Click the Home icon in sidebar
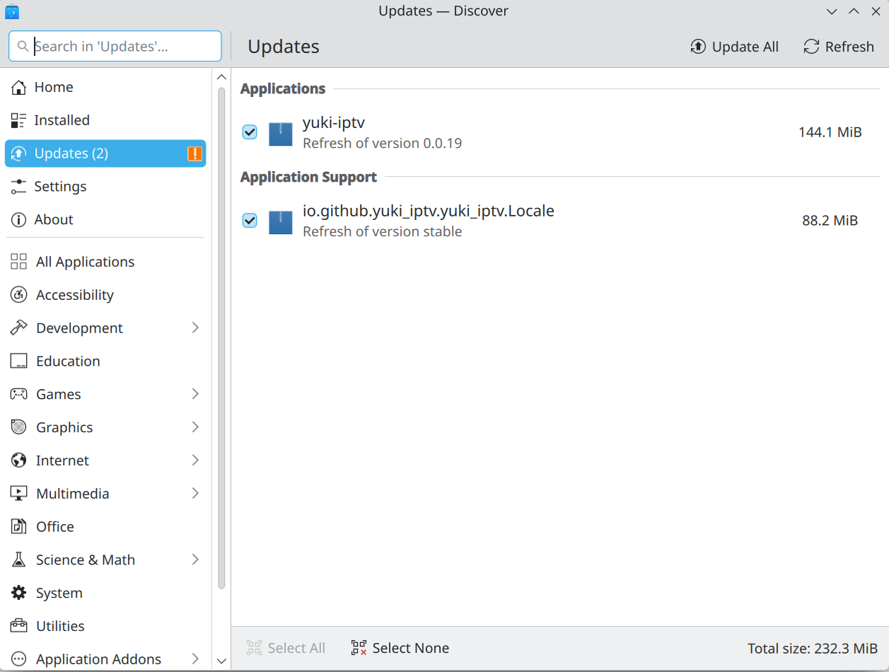889x672 pixels. [18, 87]
